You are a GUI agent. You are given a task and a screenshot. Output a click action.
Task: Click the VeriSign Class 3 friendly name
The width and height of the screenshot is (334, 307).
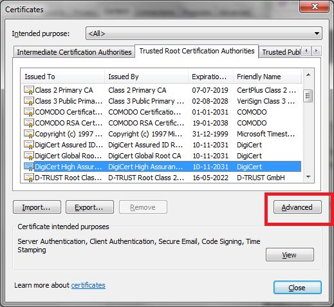[266, 101]
